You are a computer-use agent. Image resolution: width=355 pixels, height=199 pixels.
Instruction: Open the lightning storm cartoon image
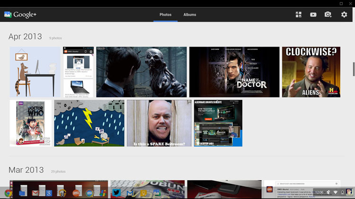coord(89,123)
